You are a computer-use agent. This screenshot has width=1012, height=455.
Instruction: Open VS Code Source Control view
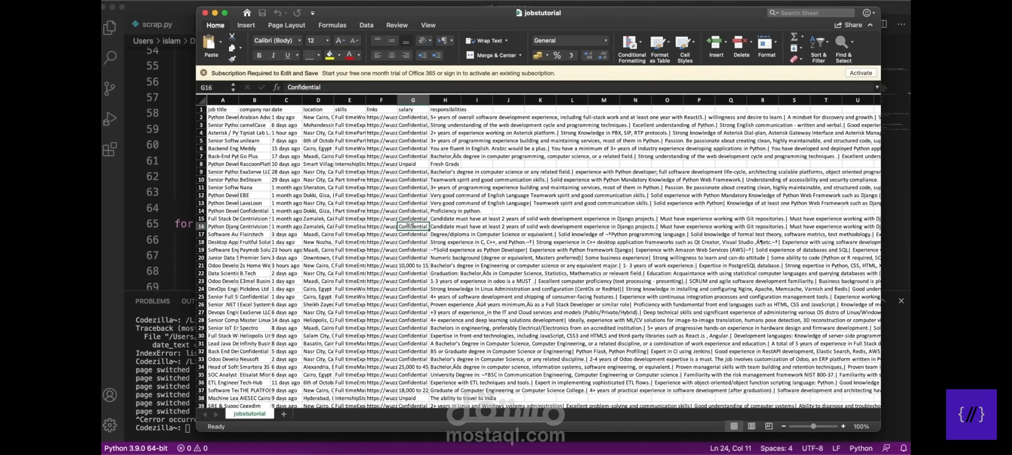click(110, 88)
